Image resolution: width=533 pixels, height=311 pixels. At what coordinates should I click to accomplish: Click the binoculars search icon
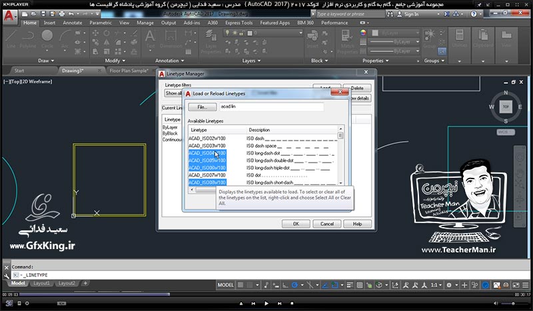coord(390,14)
